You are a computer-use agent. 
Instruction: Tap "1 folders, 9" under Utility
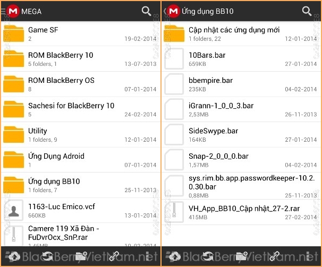(x=43, y=140)
